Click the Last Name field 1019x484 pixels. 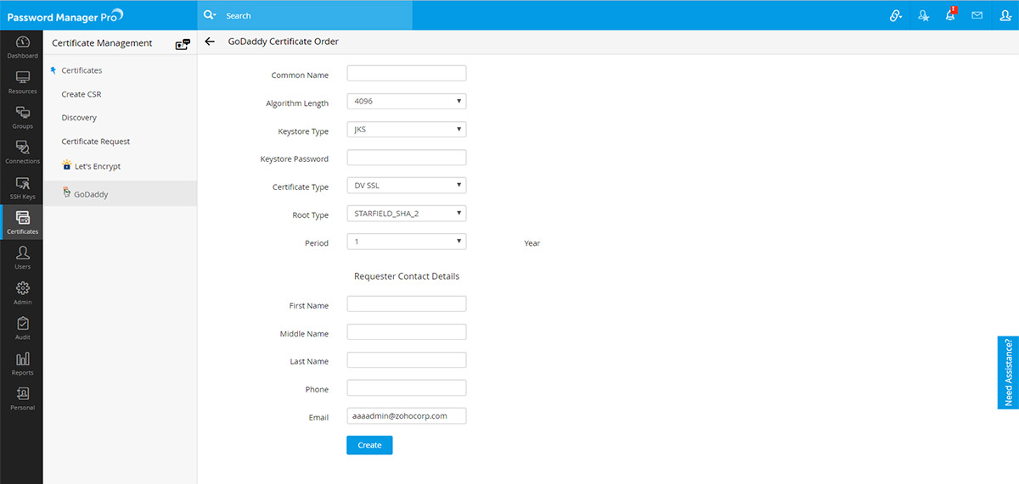(407, 360)
